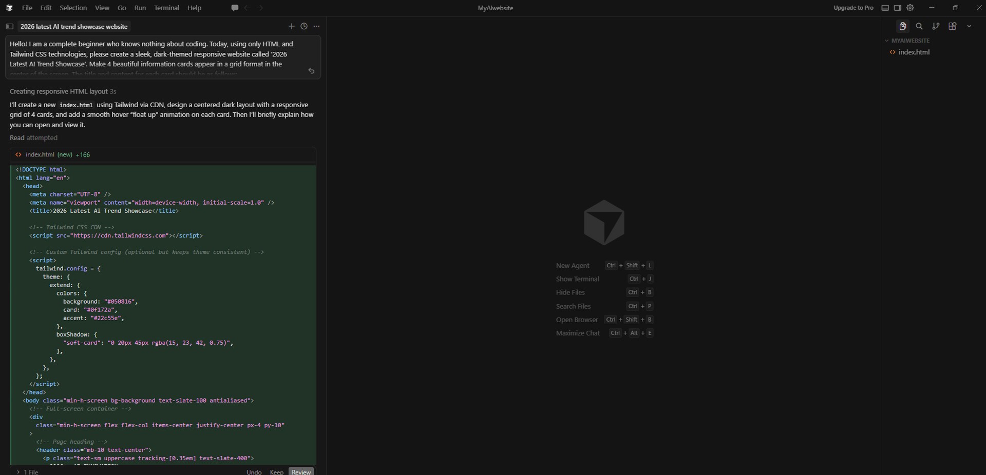Open the Go menu
The image size is (986, 475).
[122, 8]
